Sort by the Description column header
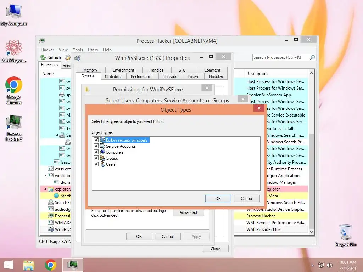The height and width of the screenshot is (272, 363). (x=257, y=74)
